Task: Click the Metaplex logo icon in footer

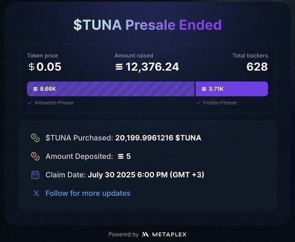Action: pos(145,234)
